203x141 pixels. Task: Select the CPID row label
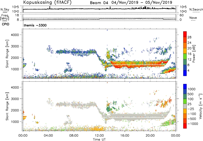6,24
